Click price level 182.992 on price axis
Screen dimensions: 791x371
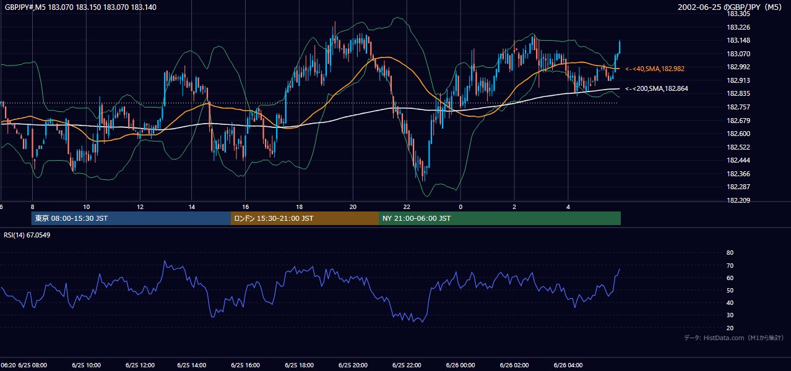[738, 67]
